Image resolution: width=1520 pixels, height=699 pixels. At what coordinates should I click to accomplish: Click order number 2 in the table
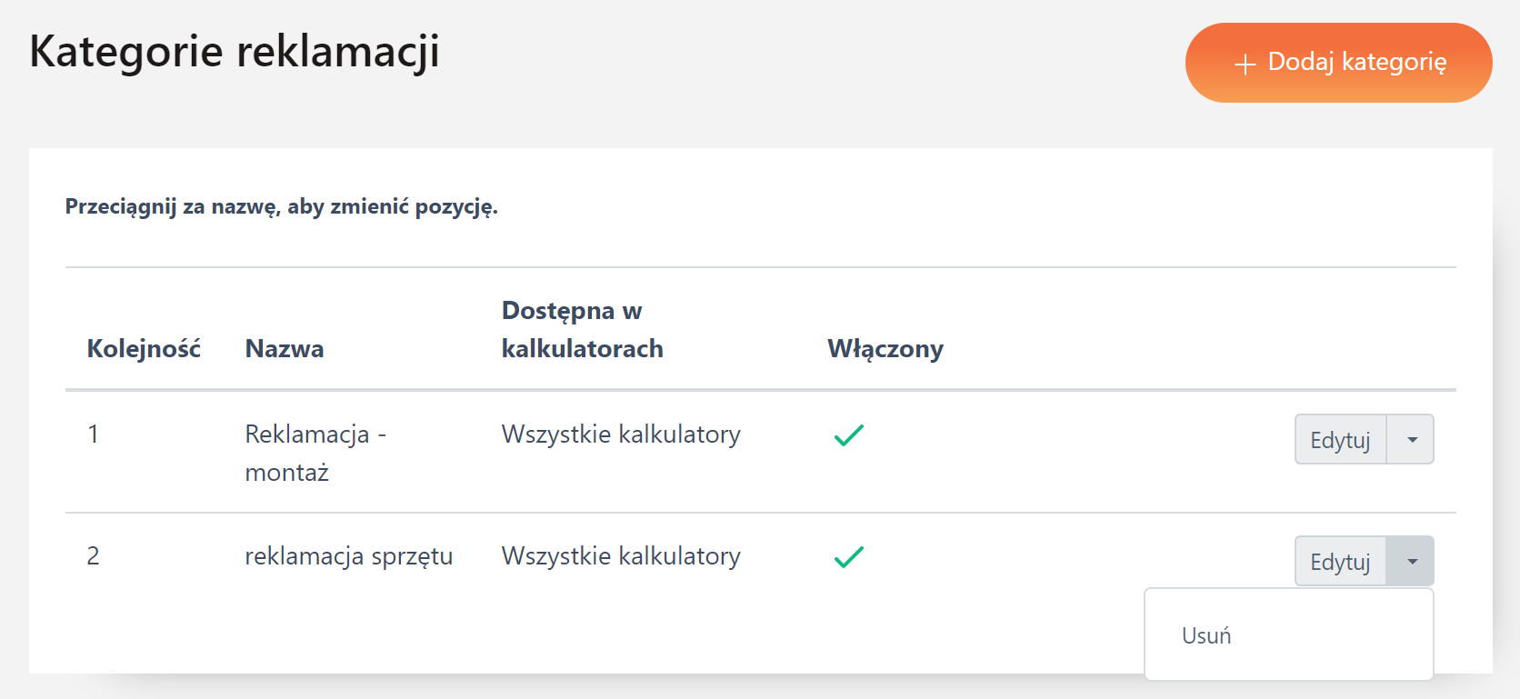click(x=93, y=556)
